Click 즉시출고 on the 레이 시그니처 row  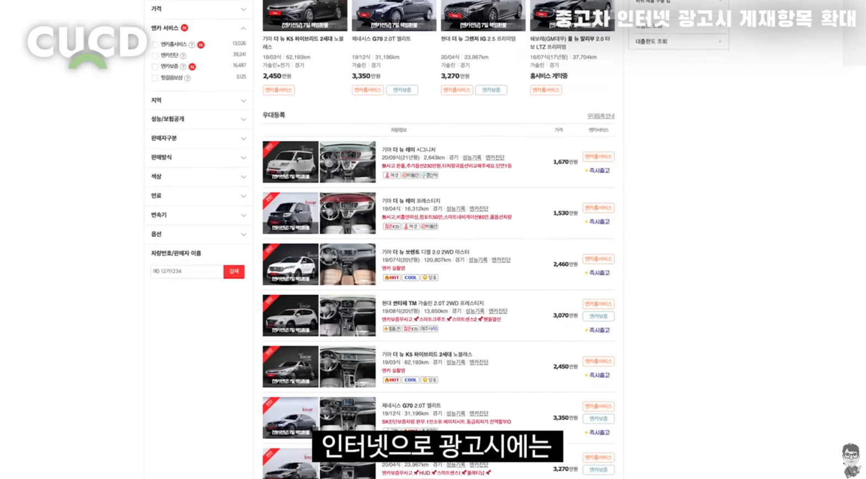598,171
